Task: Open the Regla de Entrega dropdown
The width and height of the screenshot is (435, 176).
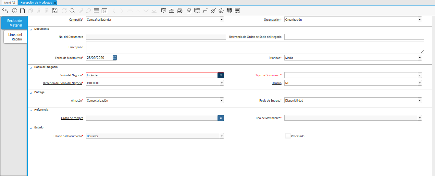Action: 420,100
